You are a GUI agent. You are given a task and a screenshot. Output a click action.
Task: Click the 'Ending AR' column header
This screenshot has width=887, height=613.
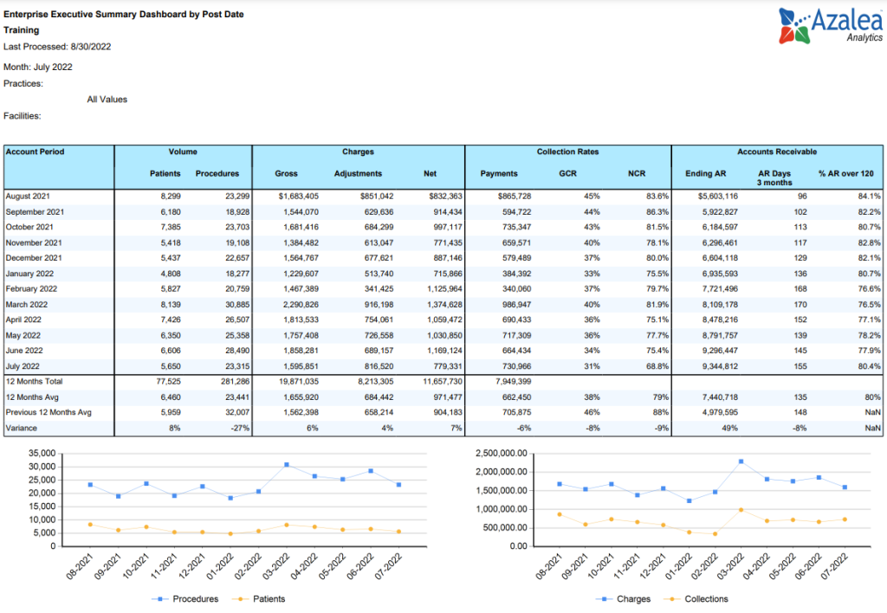[705, 174]
